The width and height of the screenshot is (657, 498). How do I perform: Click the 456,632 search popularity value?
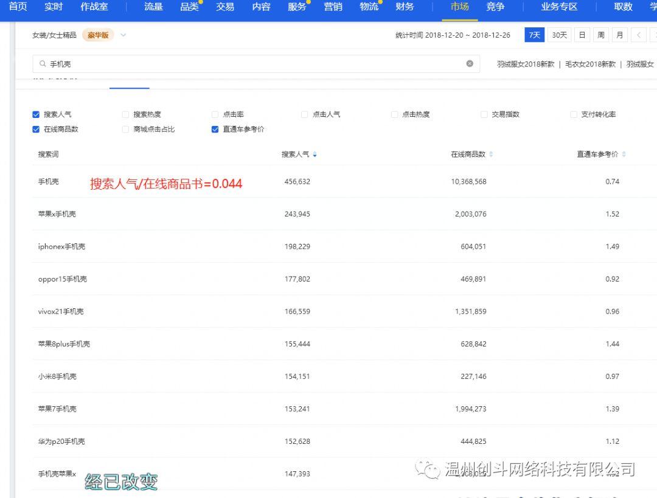pyautogui.click(x=297, y=182)
